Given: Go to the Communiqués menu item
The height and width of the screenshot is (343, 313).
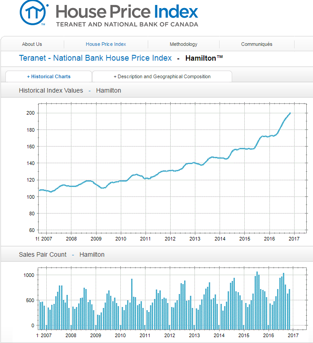Looking at the screenshot, I should [x=256, y=44].
